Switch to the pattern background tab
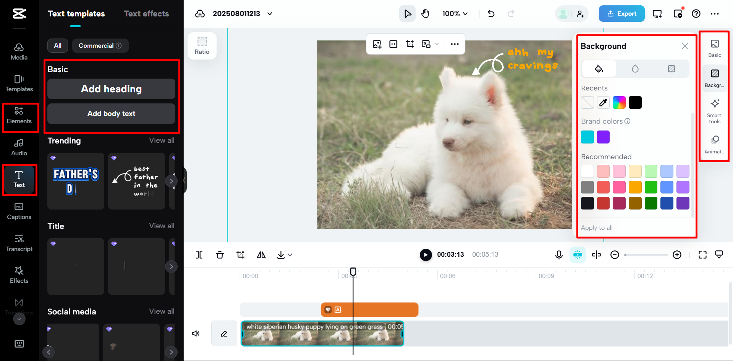This screenshot has width=733, height=361. click(671, 69)
